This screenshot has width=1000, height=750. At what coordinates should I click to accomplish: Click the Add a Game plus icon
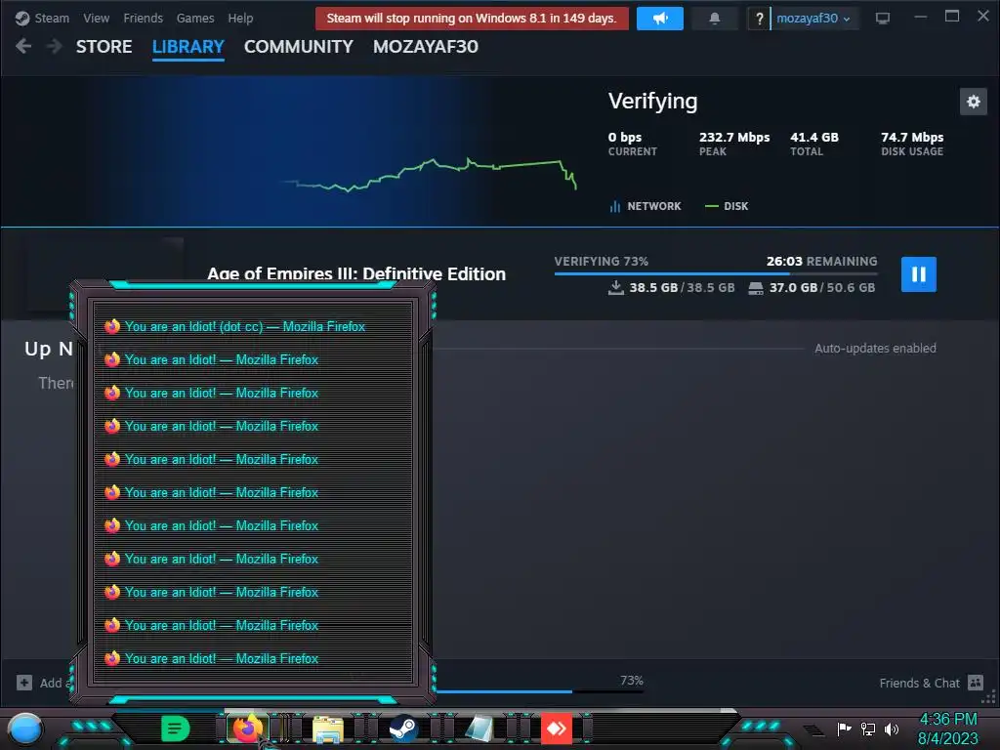coord(24,683)
